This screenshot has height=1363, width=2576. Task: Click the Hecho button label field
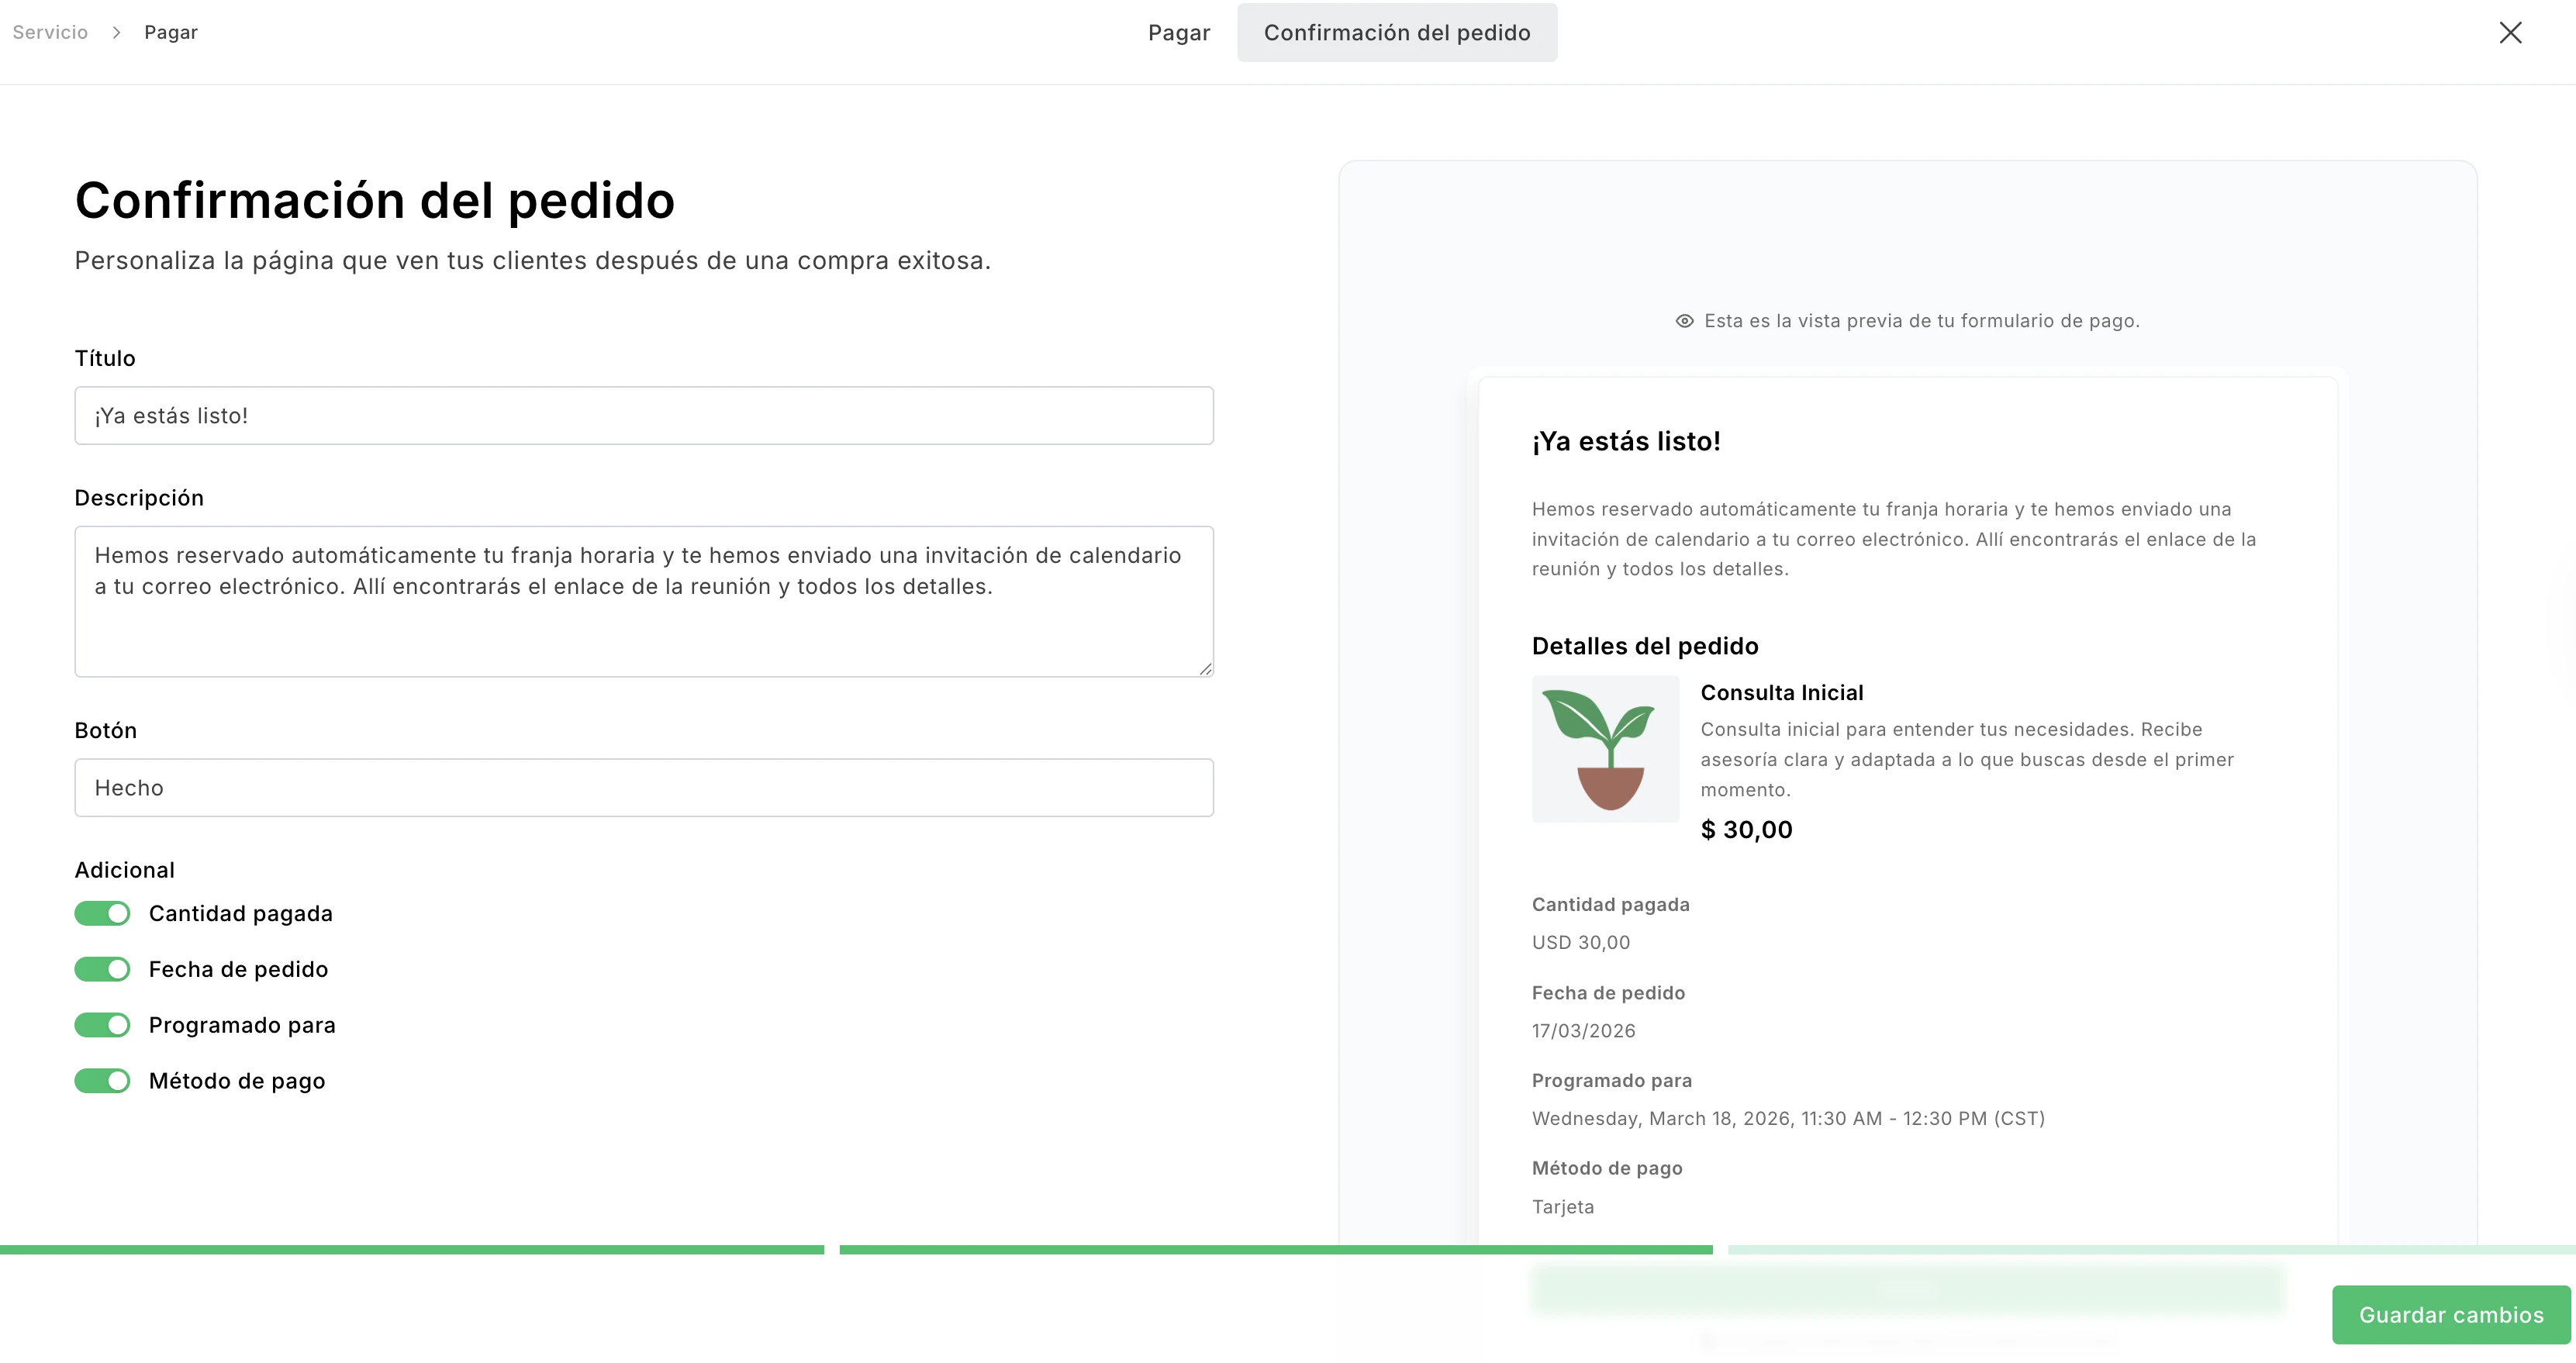pyautogui.click(x=643, y=787)
